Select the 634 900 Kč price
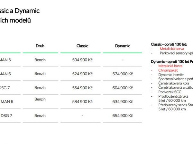The image size is (193, 144). (123, 102)
